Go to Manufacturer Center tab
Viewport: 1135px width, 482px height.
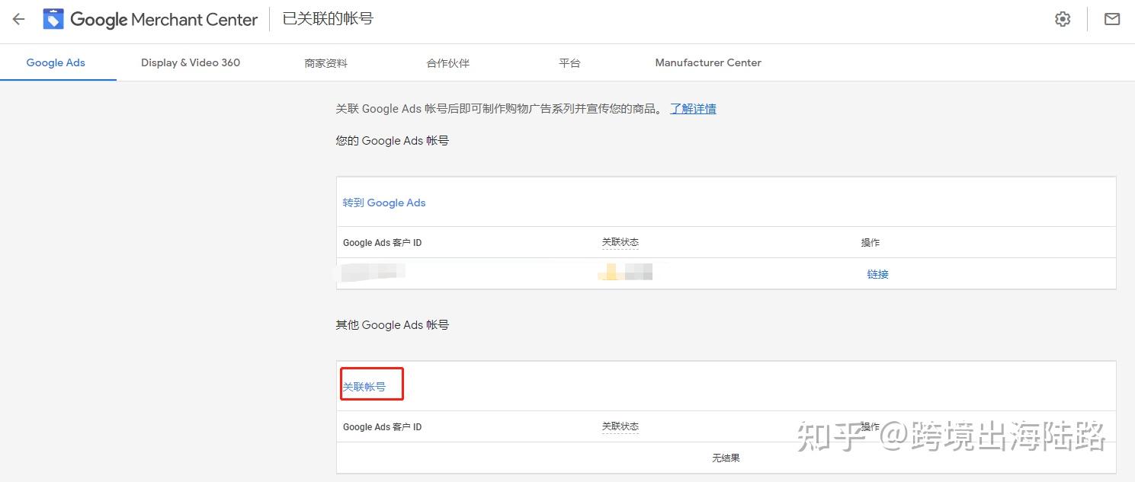click(x=708, y=62)
